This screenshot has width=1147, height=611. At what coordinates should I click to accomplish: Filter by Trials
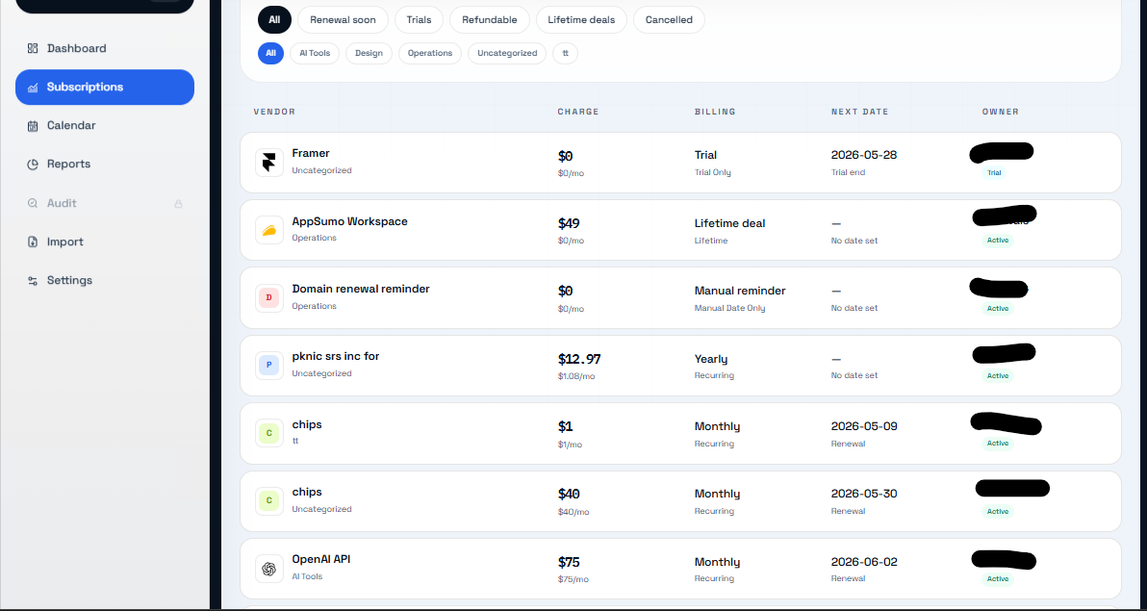[420, 20]
